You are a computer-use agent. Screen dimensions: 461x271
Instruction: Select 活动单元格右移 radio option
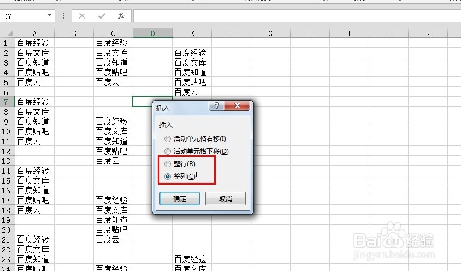click(196, 139)
